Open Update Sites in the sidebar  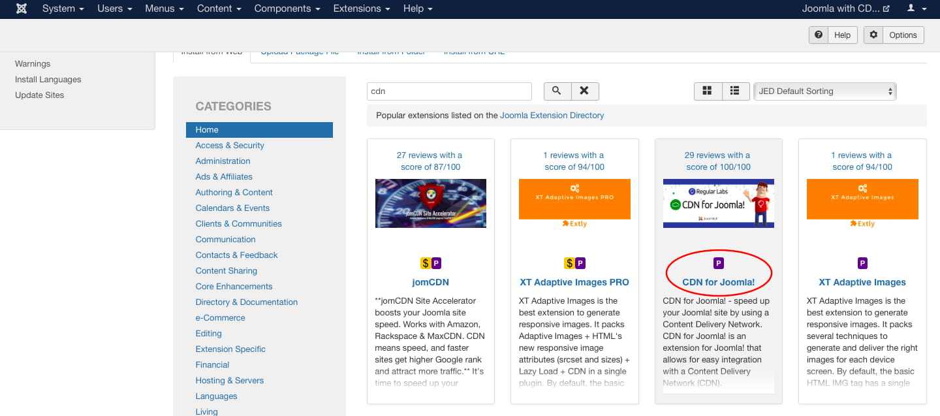coord(40,95)
